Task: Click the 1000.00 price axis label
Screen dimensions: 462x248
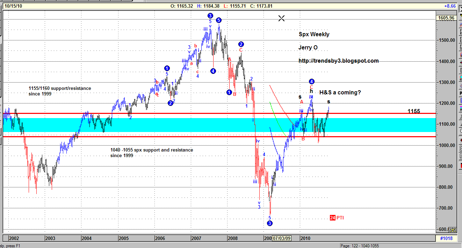Action: 447,145
